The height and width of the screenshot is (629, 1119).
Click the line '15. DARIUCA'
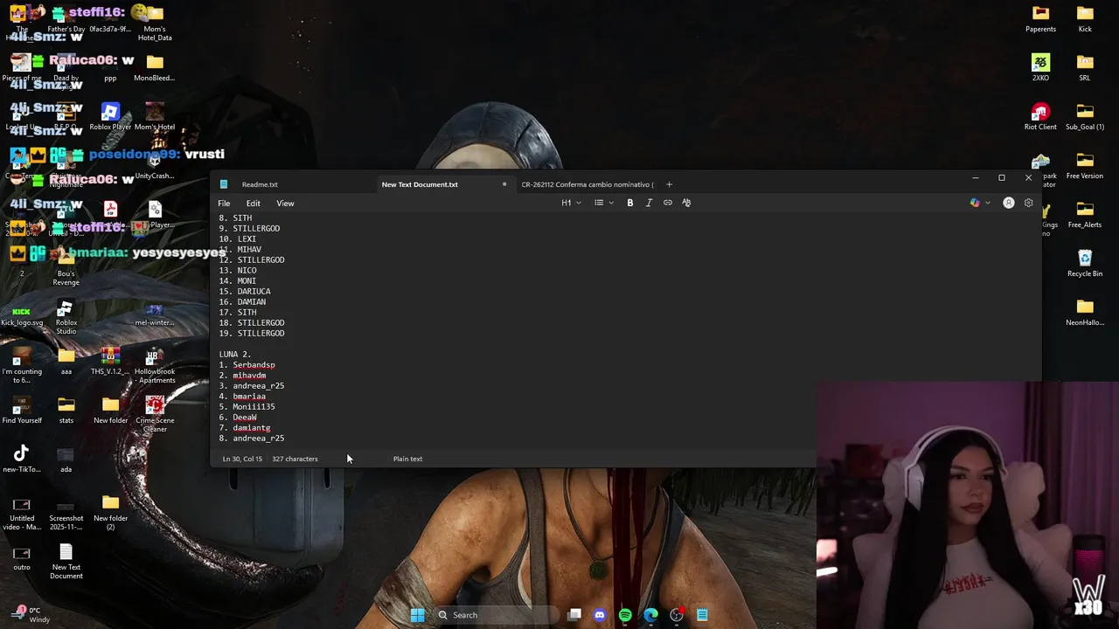click(245, 292)
